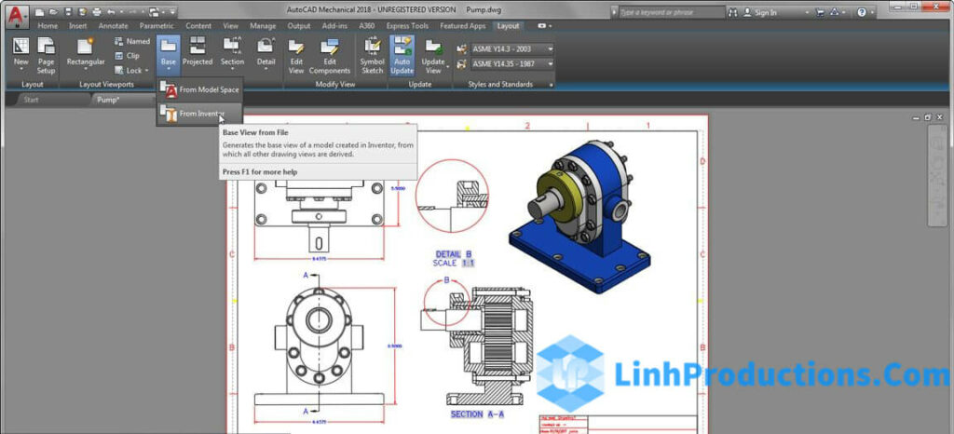Viewport: 954px width, 434px height.
Task: Click the Lock viewport tool
Action: tap(129, 71)
